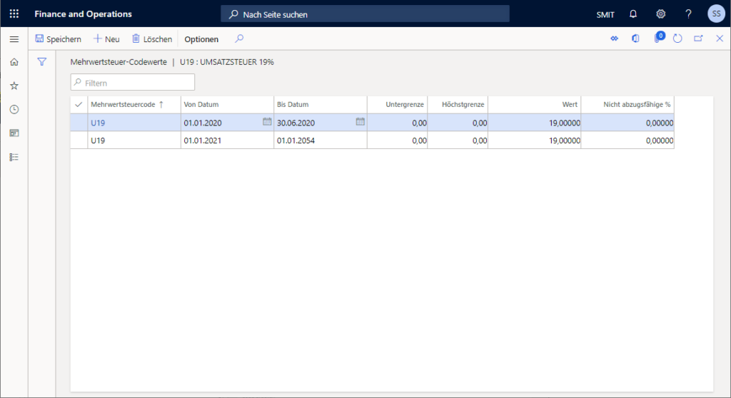Click Neu to add new record
Image resolution: width=731 pixels, height=398 pixels.
tap(107, 39)
